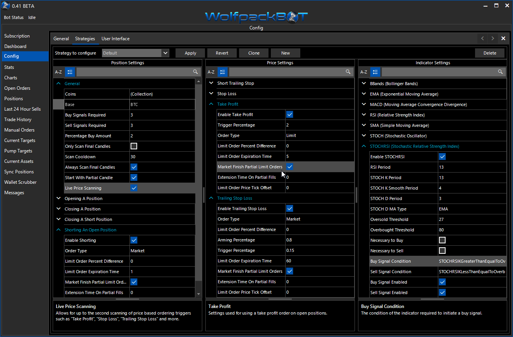Viewport: 513px width, 337px height.
Task: Go to next tab with right arrow
Action: click(x=492, y=38)
